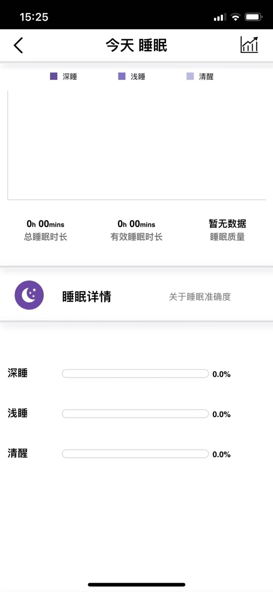This screenshot has height=592, width=273.
Task: Tap the home indicator bar at bottom
Action: [136, 585]
